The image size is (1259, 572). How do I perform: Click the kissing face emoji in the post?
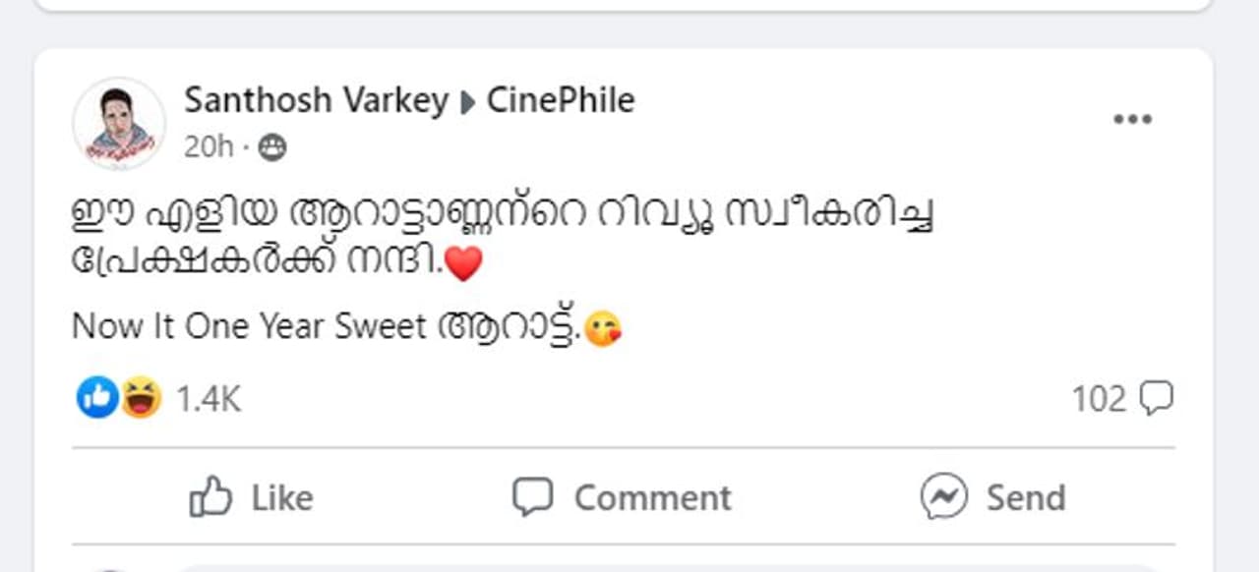pyautogui.click(x=602, y=327)
